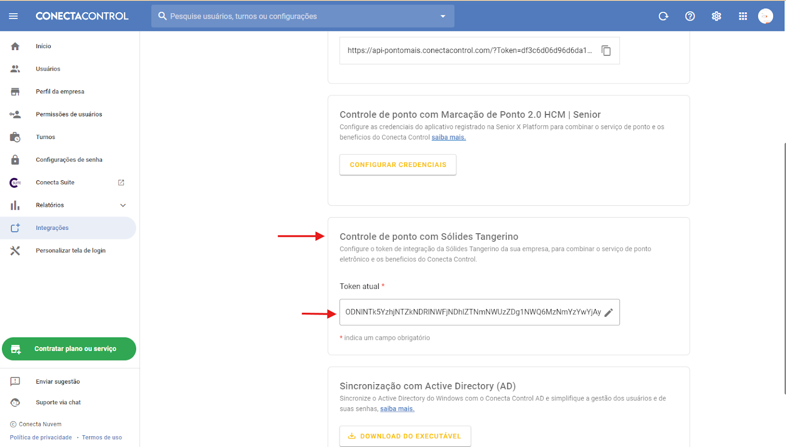This screenshot has height=447, width=786.
Task: Focus the search users and settings field
Action: pos(303,16)
